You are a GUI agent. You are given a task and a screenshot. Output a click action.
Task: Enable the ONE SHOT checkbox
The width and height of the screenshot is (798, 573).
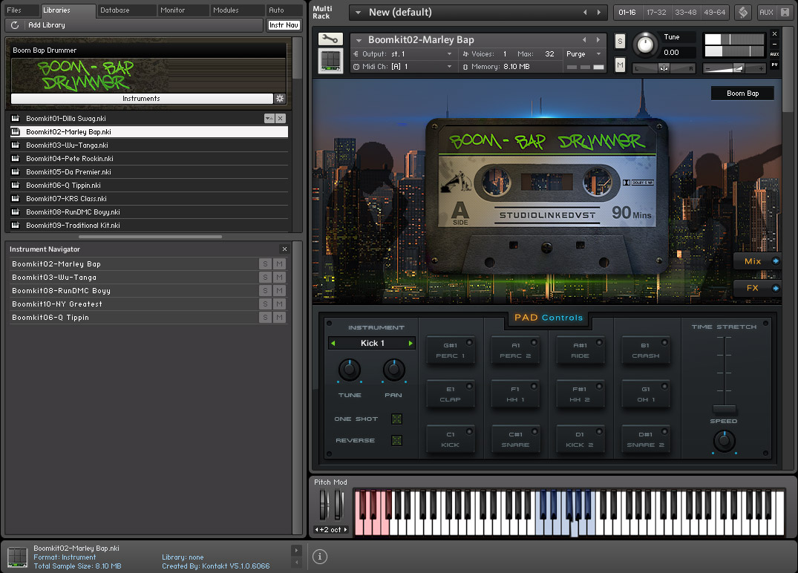(x=396, y=419)
